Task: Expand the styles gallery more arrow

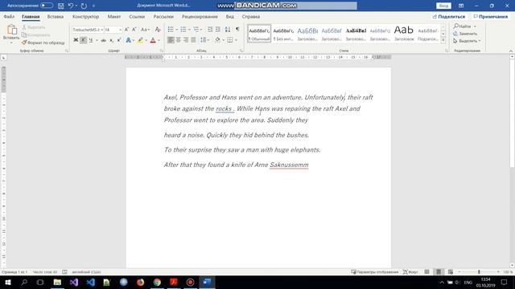Action: (443, 40)
